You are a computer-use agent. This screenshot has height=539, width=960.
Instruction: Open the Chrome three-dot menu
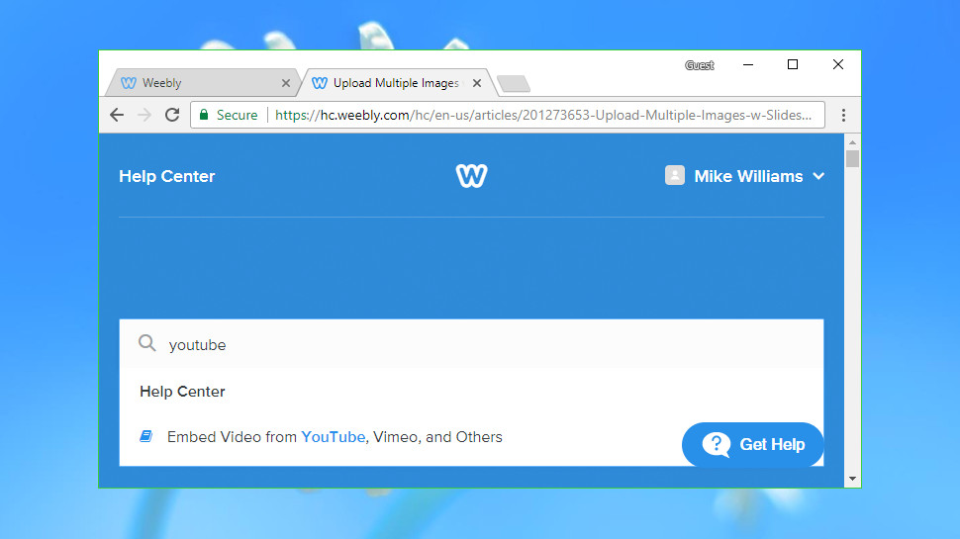pos(843,115)
